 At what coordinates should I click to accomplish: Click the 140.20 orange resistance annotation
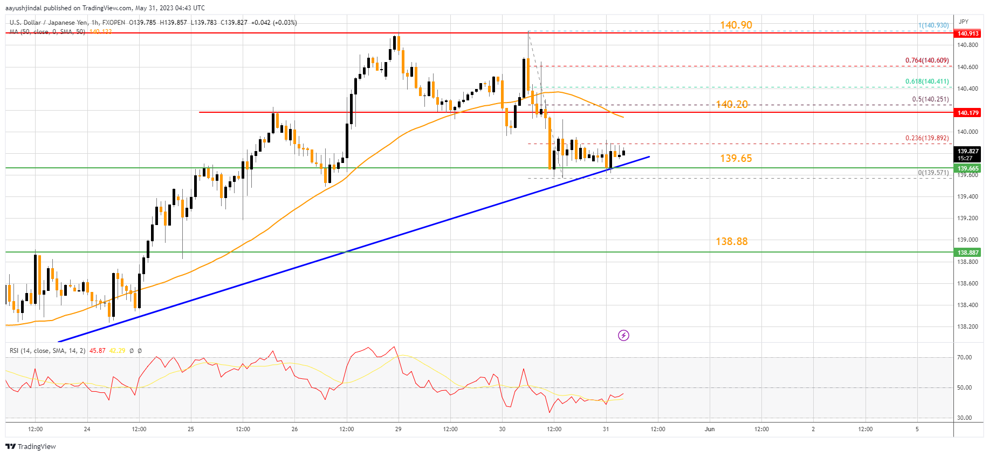coord(732,104)
